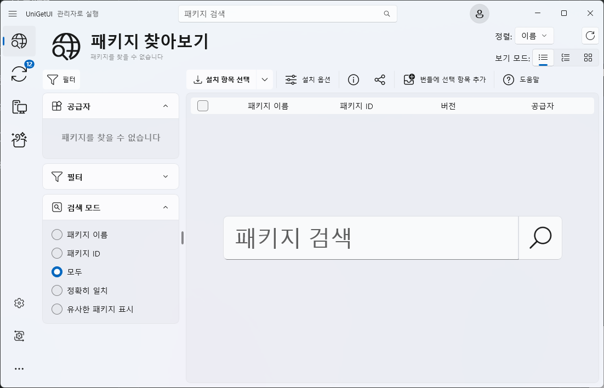Open the 정렬 이름 sort dropdown
Image resolution: width=604 pixels, height=388 pixels.
(534, 36)
